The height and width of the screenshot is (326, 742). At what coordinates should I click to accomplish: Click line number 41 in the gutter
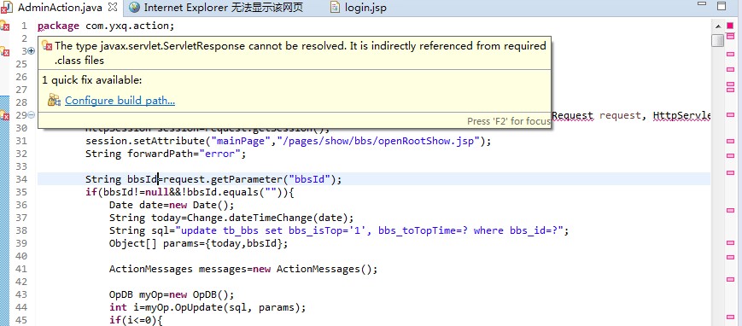tap(21, 269)
